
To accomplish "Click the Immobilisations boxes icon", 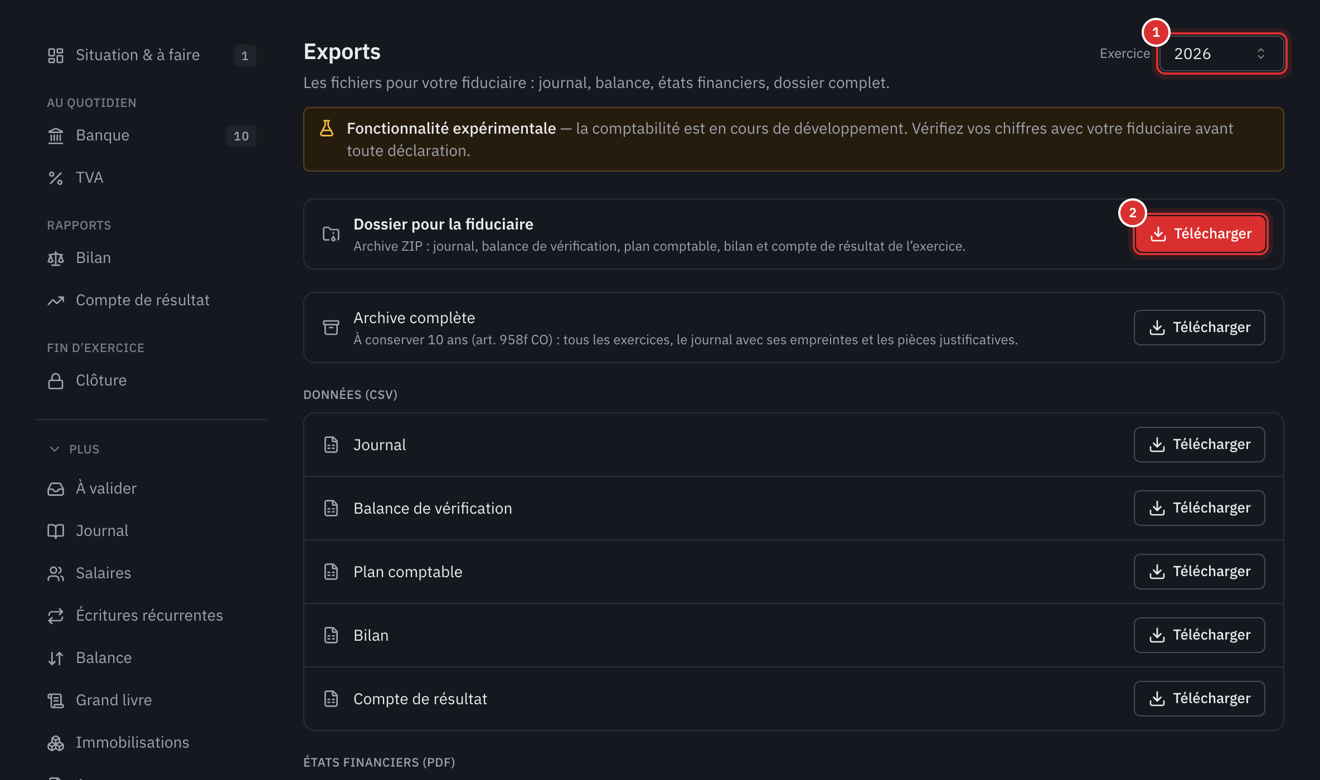I will [x=56, y=743].
